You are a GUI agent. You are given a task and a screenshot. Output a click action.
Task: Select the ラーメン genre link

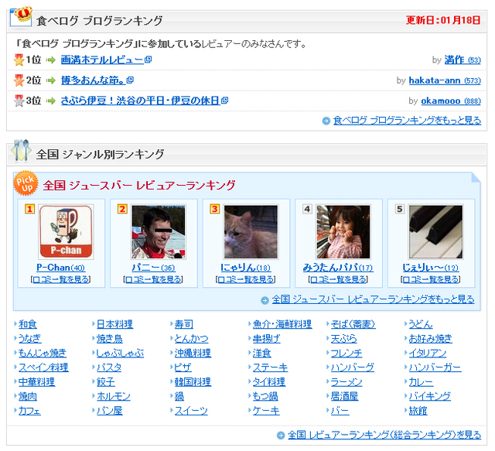pos(346,382)
